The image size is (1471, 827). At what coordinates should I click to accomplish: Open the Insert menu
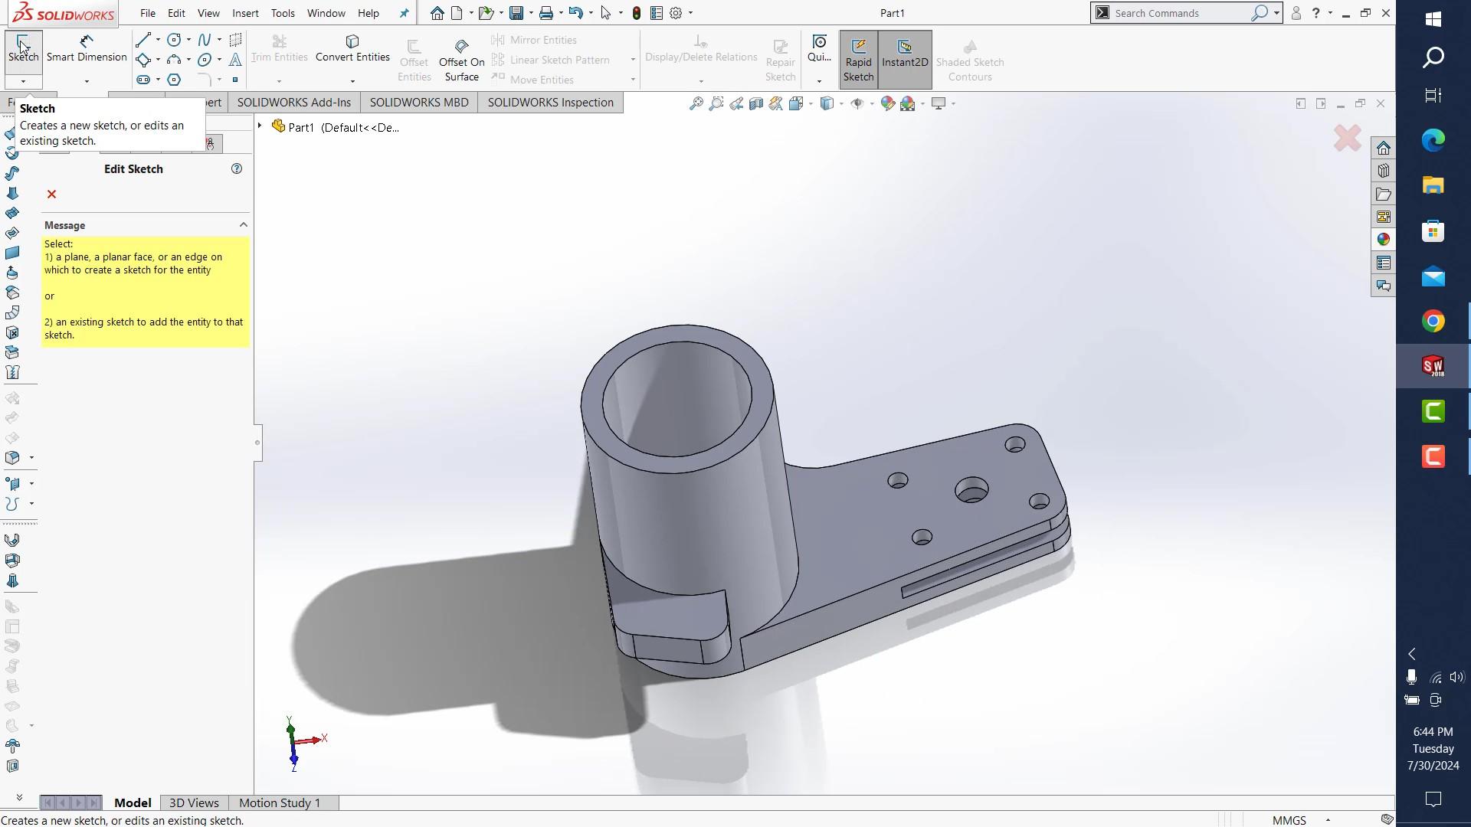point(245,13)
